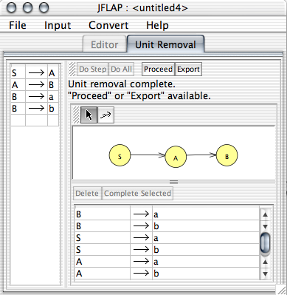Click the B node in the graph
The height and width of the screenshot is (295, 287).
click(227, 155)
